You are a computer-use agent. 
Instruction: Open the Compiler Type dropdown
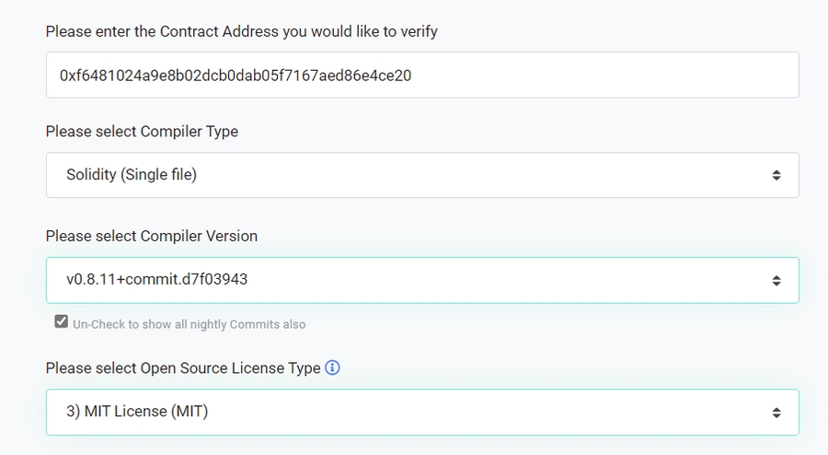(x=422, y=175)
